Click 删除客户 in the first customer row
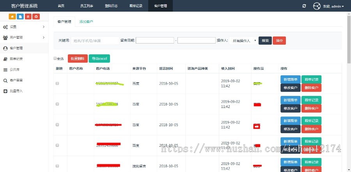Screen dimensions: 351x172 (x=311, y=88)
